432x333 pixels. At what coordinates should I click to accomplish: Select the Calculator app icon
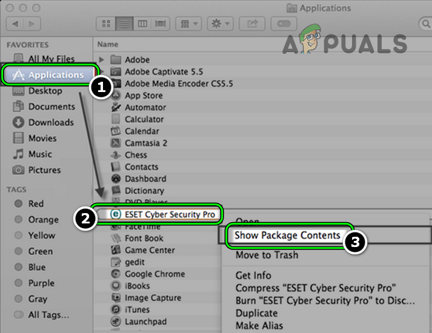[116, 119]
